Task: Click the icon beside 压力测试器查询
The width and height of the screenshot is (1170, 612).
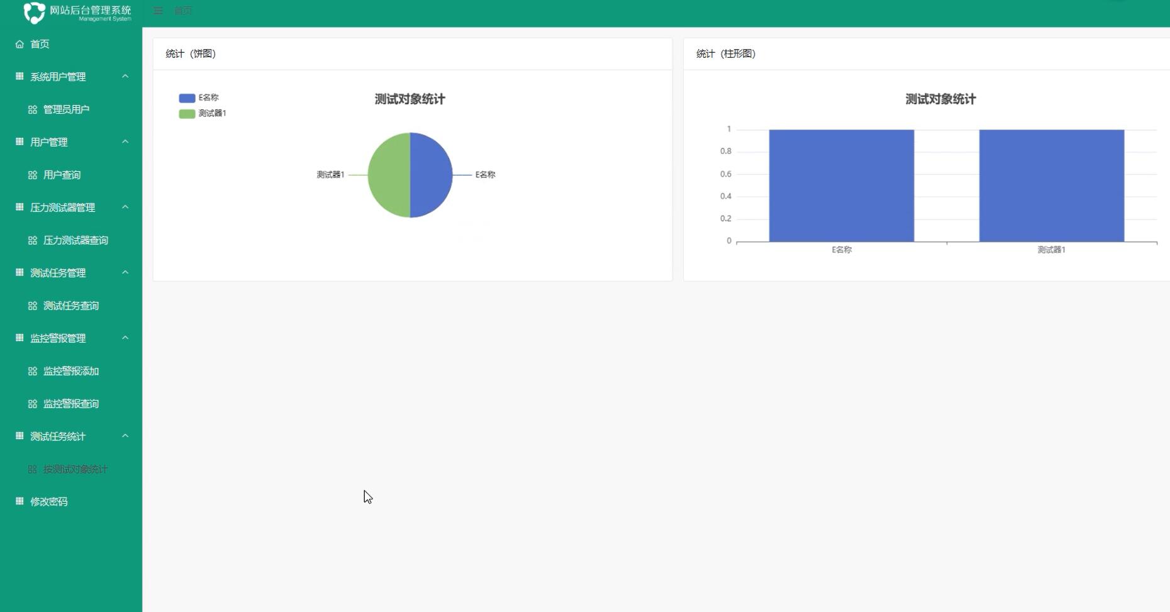Action: [33, 240]
